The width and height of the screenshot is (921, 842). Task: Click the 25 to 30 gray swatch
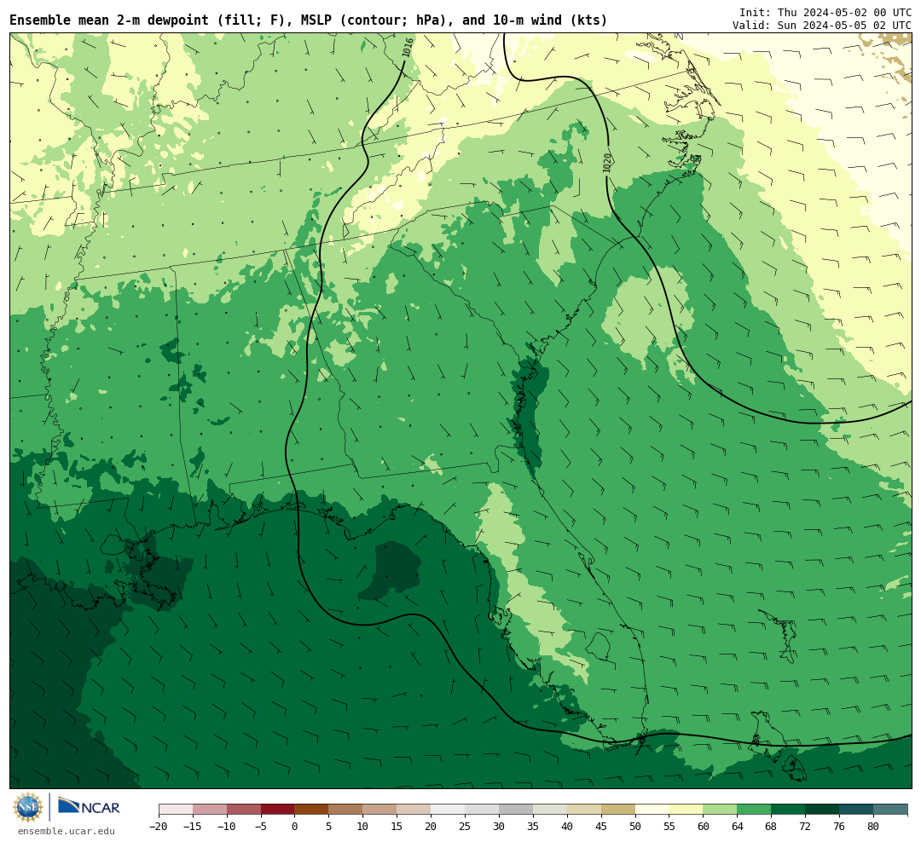tap(482, 810)
